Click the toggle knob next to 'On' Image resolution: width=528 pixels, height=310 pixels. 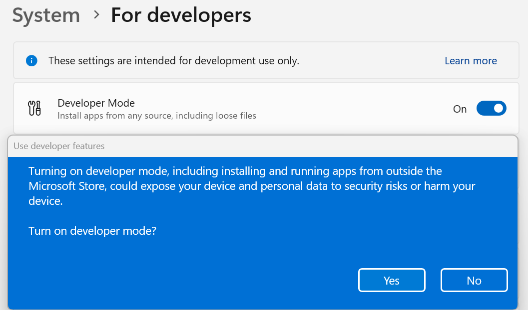click(497, 108)
